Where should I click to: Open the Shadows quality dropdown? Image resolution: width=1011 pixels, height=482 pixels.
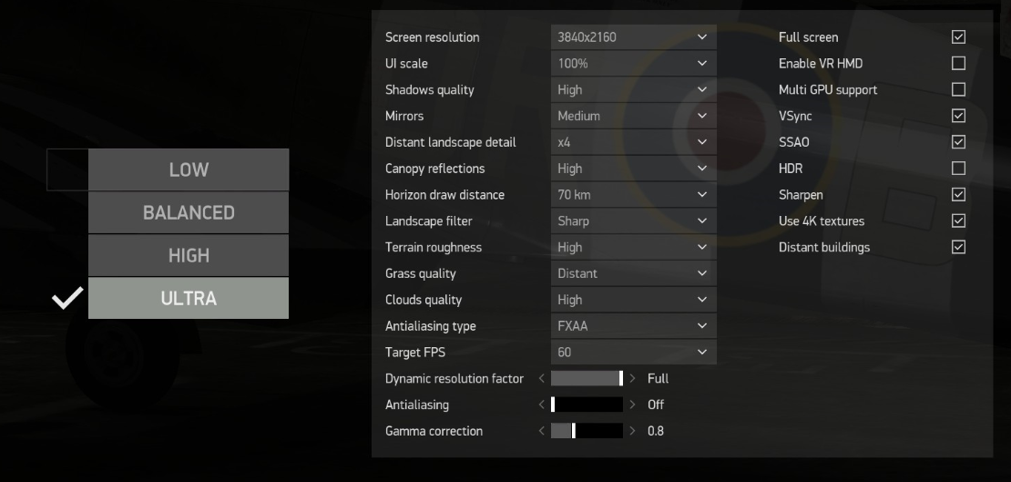click(634, 89)
